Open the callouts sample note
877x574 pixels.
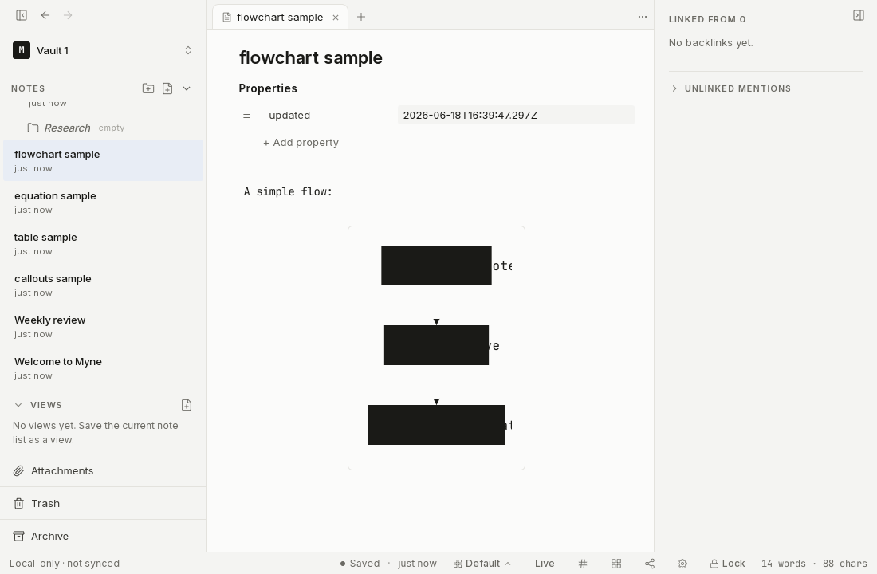coord(103,285)
